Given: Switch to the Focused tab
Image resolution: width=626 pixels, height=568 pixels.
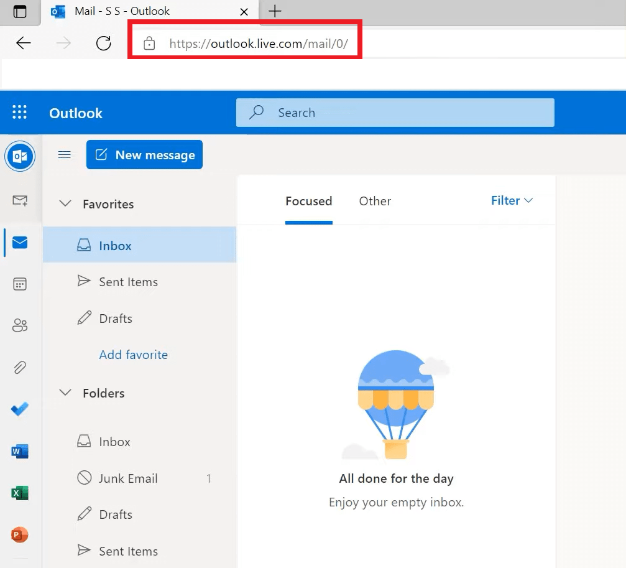Looking at the screenshot, I should pyautogui.click(x=308, y=201).
